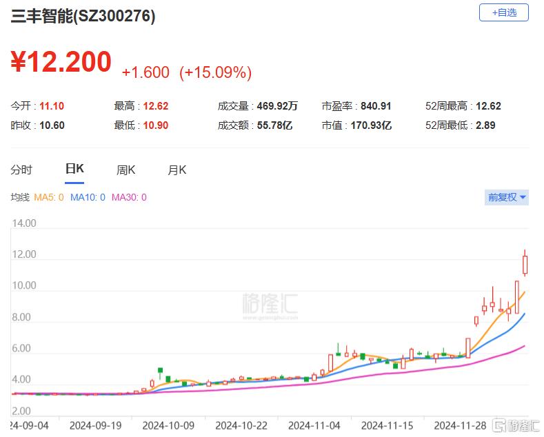Click the 均线 label
Viewport: 544px width, 437px height.
pos(20,197)
